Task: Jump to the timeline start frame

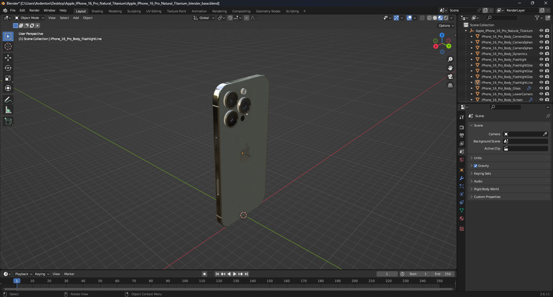Action: point(217,274)
